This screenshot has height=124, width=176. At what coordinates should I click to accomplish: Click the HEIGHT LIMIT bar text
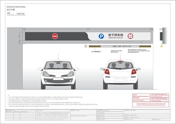point(120,46)
